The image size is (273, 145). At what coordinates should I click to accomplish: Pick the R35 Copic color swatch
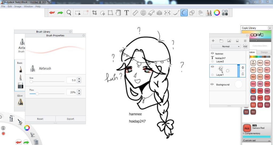click(x=260, y=91)
